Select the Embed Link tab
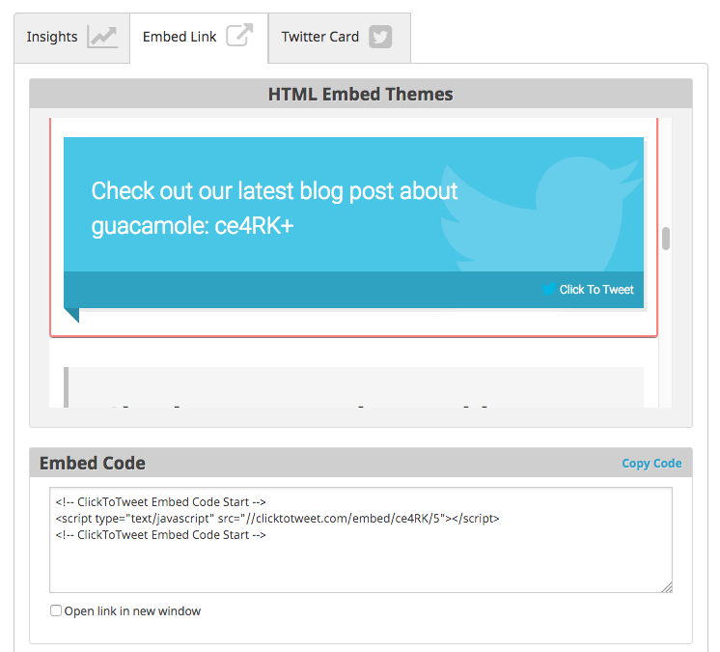Screen dimensions: 720x652 point(199,38)
